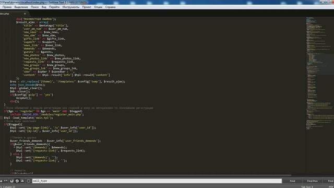Click the $result_ajax = array( line
The image size is (334, 188).
pos(32,22)
